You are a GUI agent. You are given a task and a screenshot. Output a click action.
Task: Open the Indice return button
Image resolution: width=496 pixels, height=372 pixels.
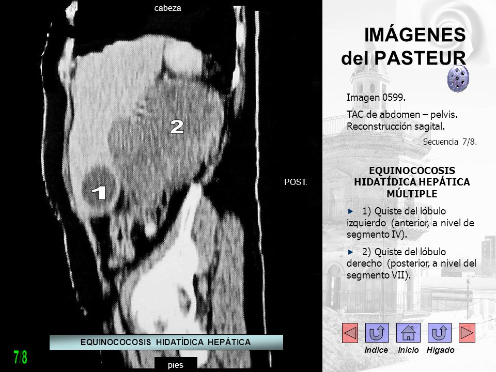[377, 333]
